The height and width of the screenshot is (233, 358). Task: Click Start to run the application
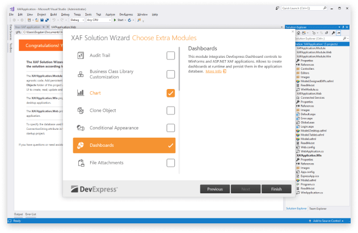click(x=119, y=20)
